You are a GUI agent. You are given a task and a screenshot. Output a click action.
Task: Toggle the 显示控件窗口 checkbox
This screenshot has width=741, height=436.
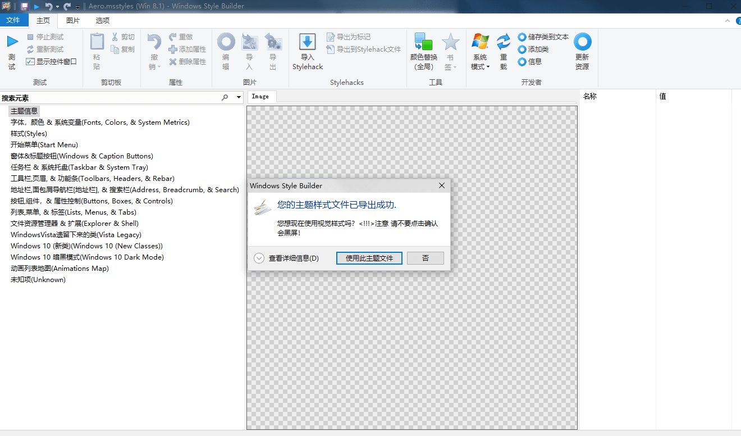pos(30,62)
